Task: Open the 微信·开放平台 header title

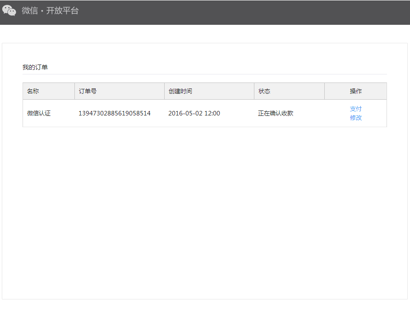Action: coord(50,10)
